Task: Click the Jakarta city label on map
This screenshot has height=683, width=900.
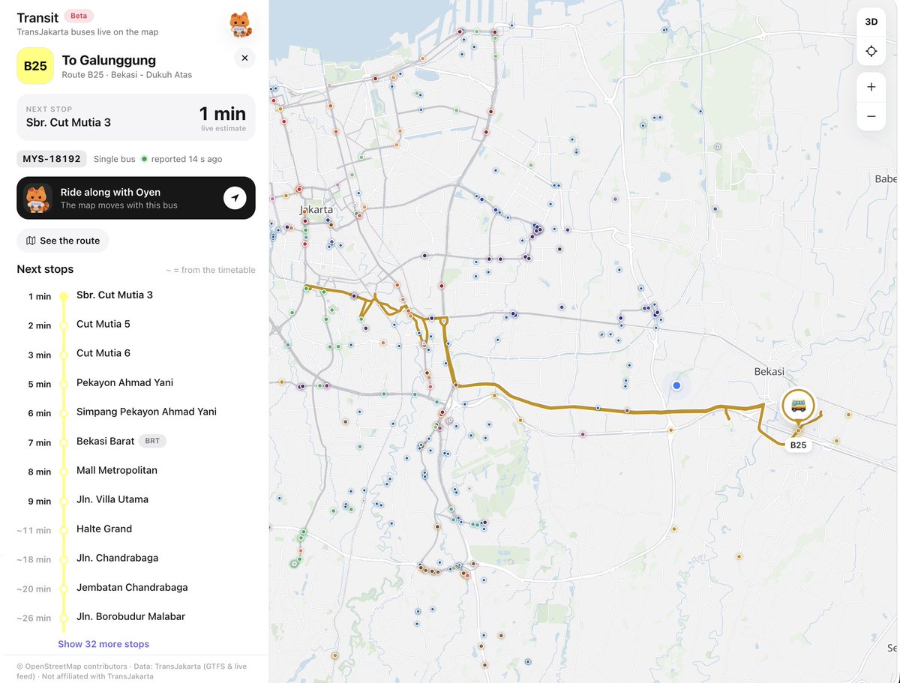Action: click(316, 210)
